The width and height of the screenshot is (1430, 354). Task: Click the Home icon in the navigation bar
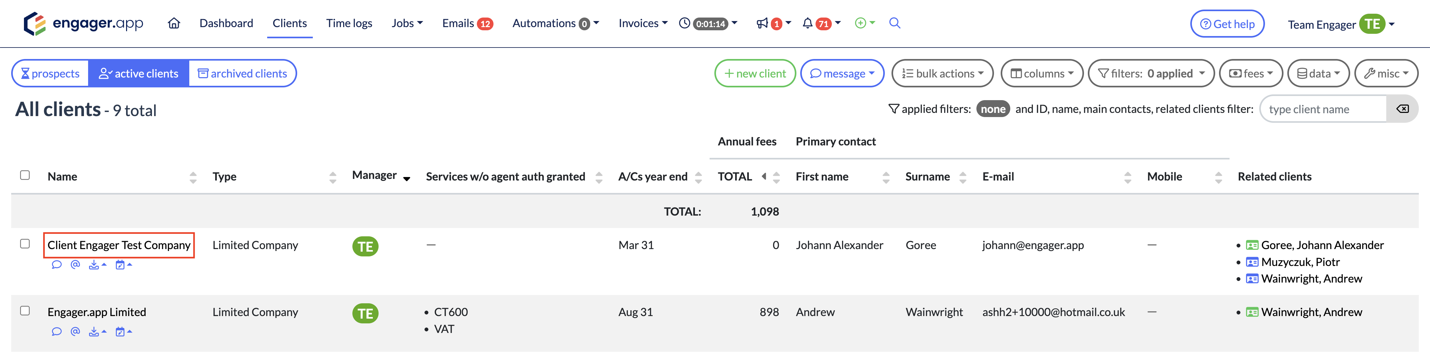click(x=174, y=23)
